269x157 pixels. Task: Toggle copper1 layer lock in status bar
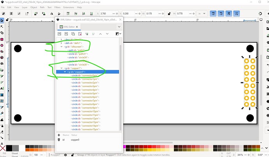click(x=73, y=155)
